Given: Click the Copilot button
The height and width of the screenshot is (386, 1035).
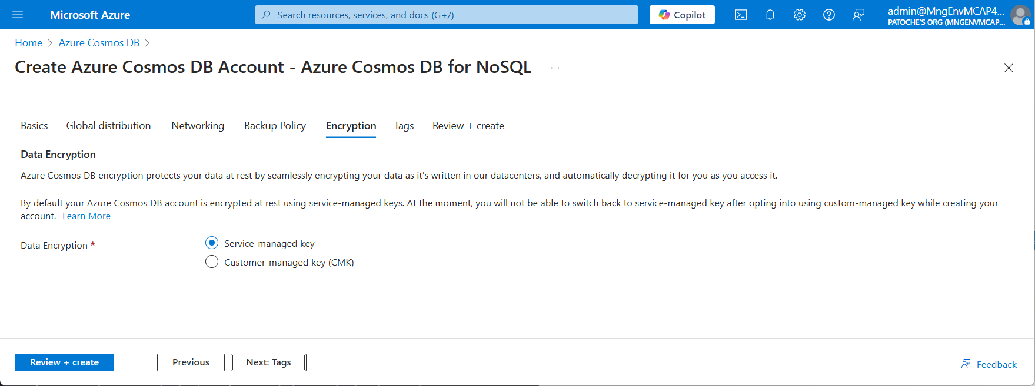Looking at the screenshot, I should pos(682,15).
